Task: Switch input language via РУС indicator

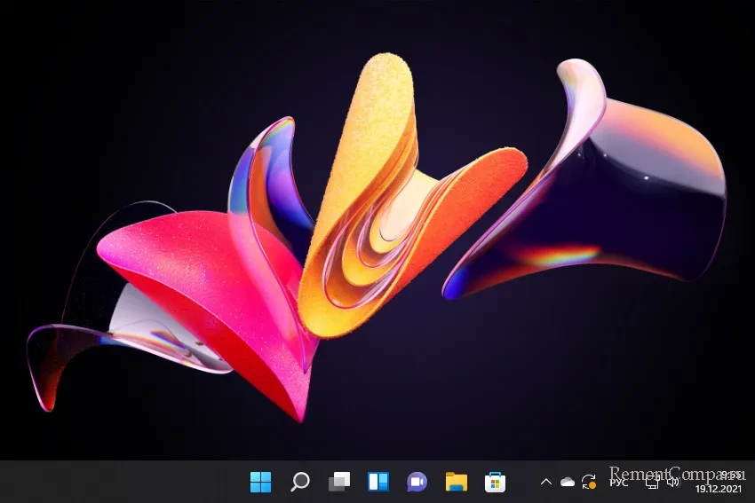Action: [x=618, y=482]
